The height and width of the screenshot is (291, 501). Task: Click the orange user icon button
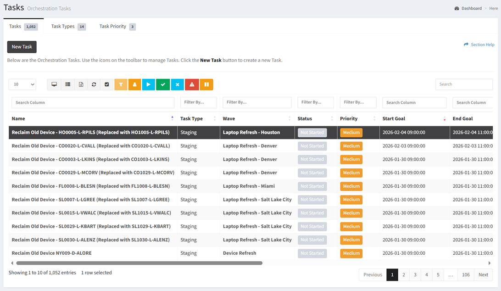135,84
